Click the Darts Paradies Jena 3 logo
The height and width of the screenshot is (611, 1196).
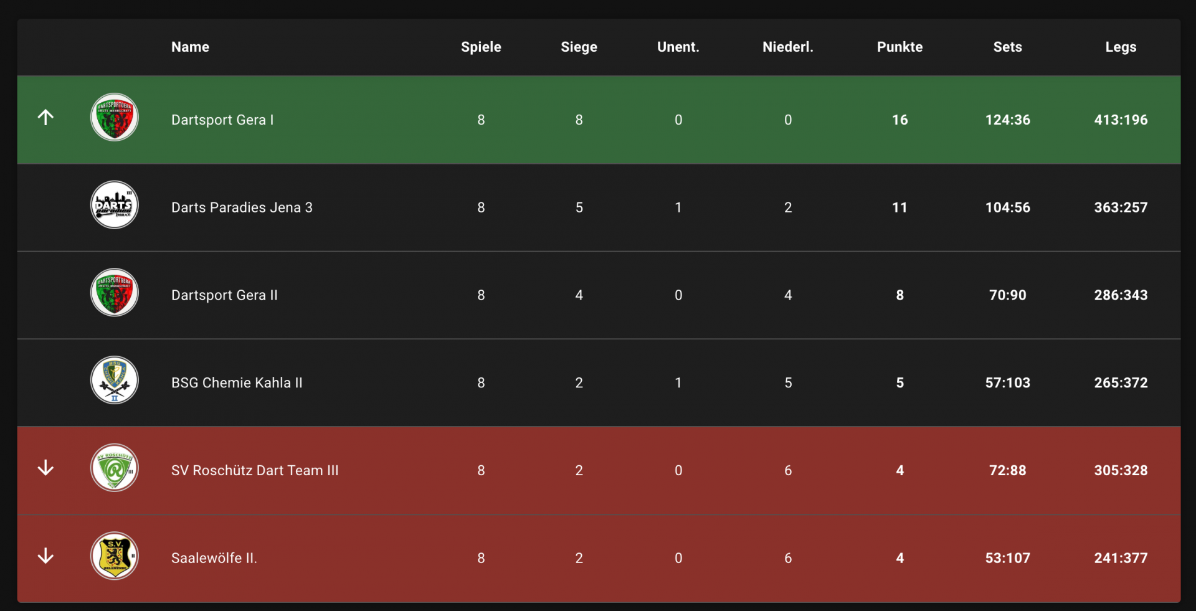click(x=115, y=205)
